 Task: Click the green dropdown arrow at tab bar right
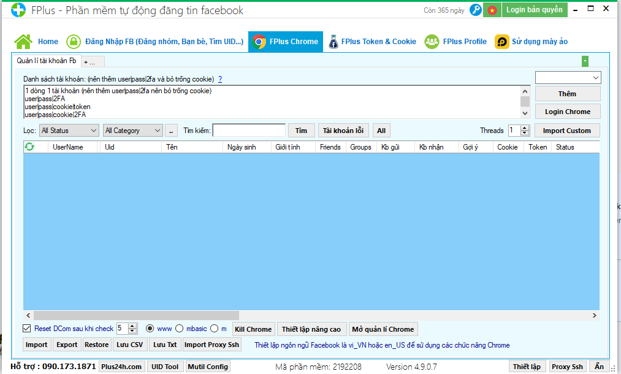[x=585, y=61]
